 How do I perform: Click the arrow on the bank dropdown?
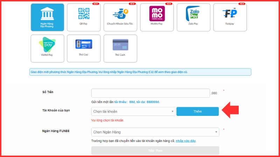point(216,133)
